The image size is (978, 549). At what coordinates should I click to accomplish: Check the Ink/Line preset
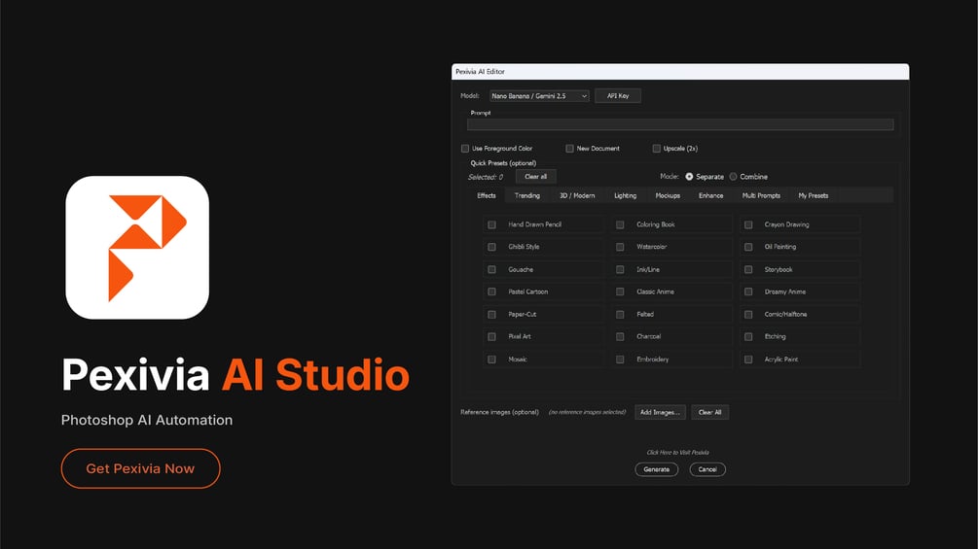pyautogui.click(x=620, y=269)
